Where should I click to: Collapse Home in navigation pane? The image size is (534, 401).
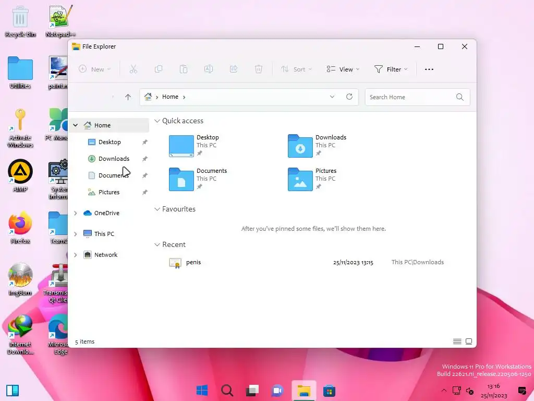(x=75, y=125)
